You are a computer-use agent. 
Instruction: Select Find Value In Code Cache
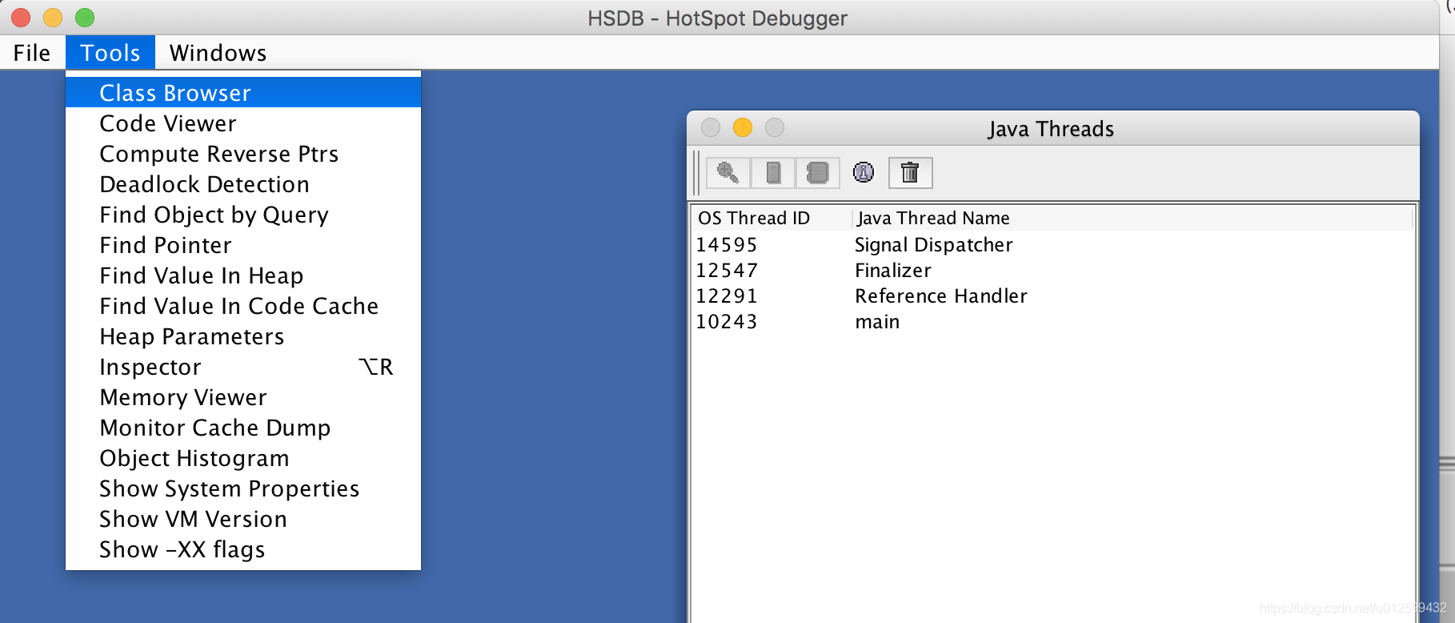(x=243, y=305)
